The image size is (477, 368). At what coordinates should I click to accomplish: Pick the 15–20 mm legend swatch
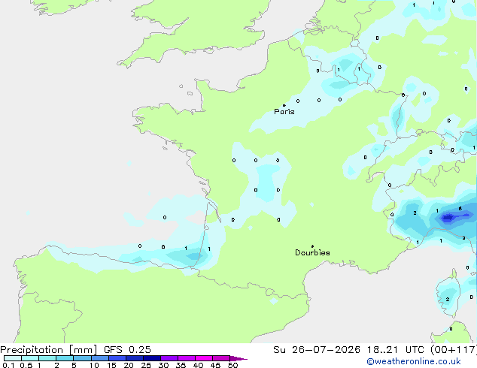pyautogui.click(x=117, y=358)
